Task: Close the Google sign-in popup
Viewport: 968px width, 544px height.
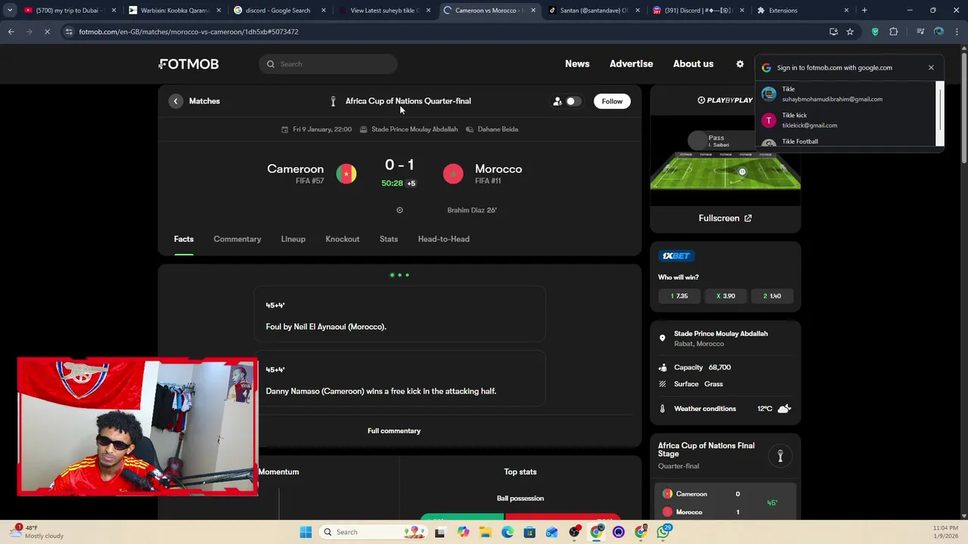Action: 931,67
